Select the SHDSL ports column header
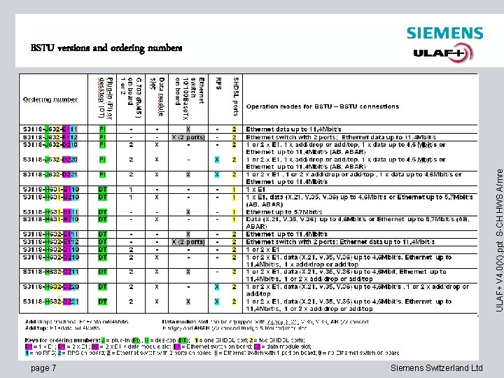 (x=236, y=97)
